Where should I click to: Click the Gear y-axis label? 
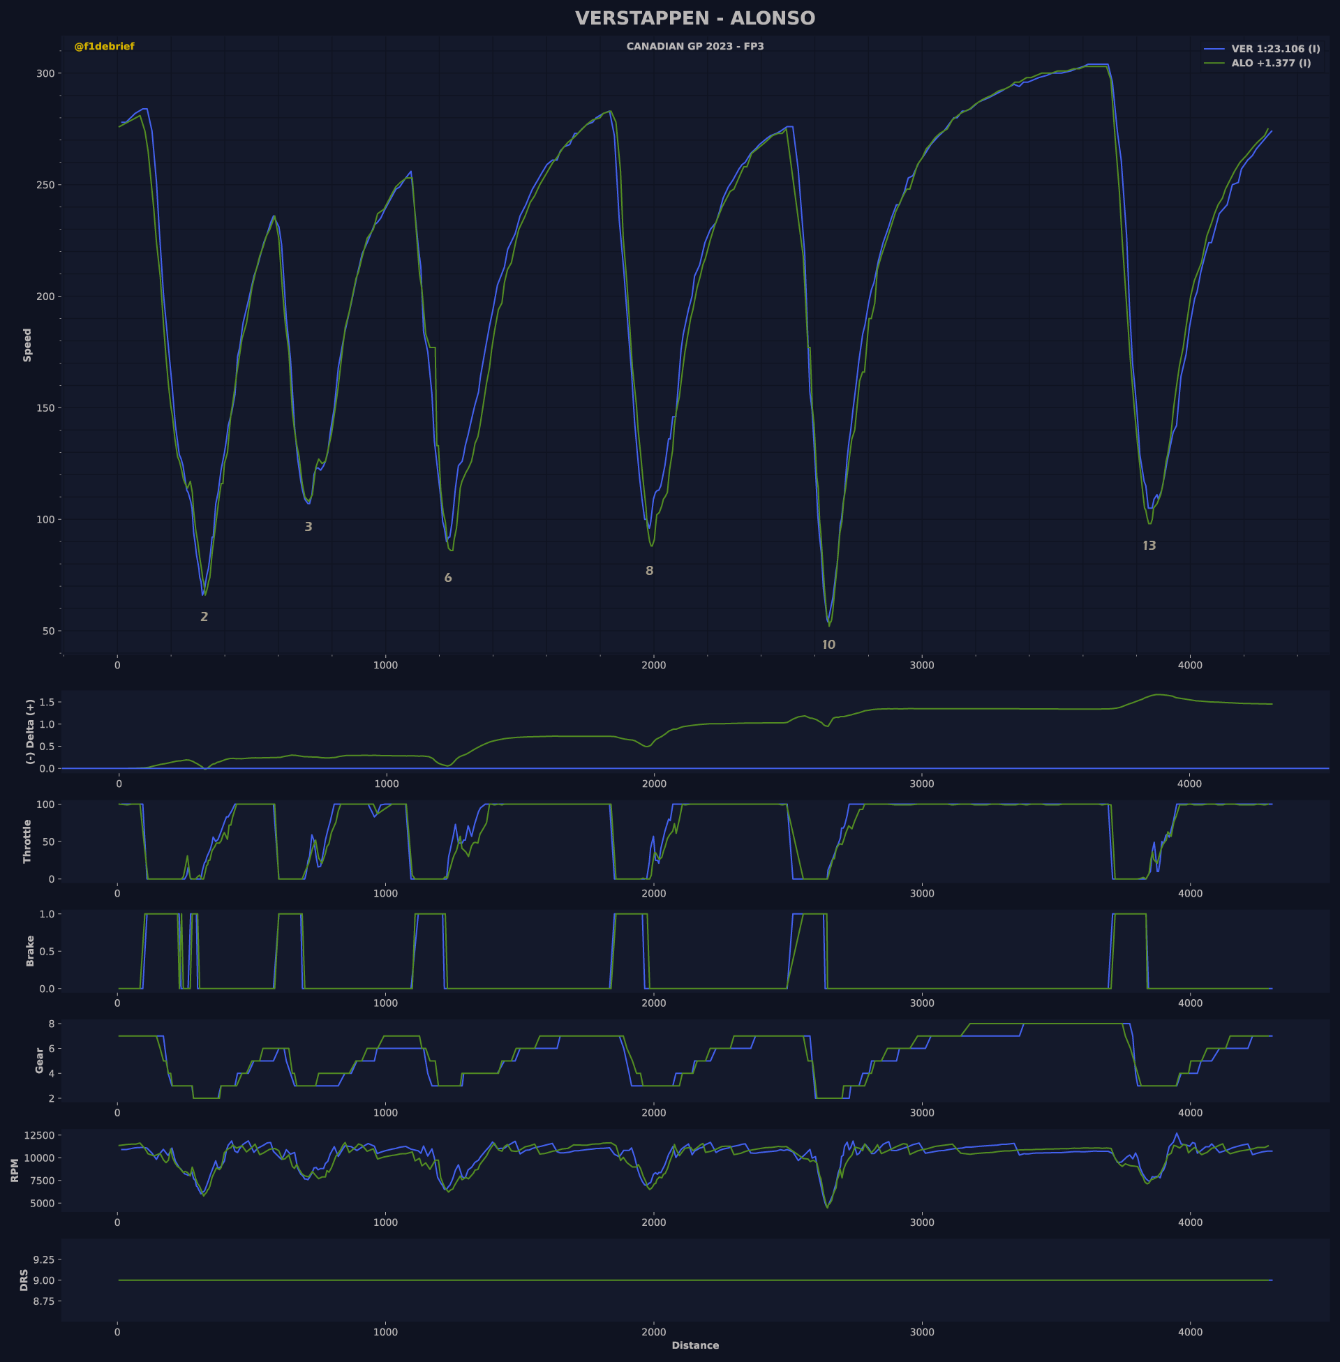click(x=38, y=1060)
